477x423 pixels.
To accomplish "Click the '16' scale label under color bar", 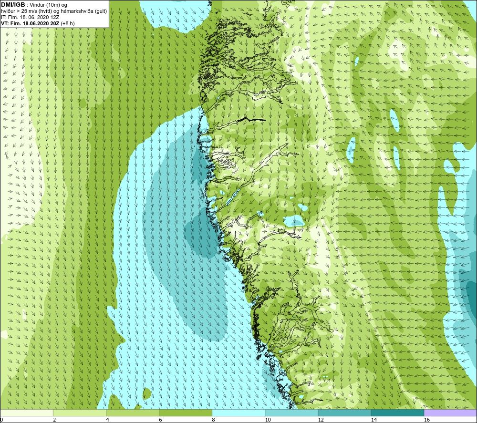I will (x=427, y=420).
